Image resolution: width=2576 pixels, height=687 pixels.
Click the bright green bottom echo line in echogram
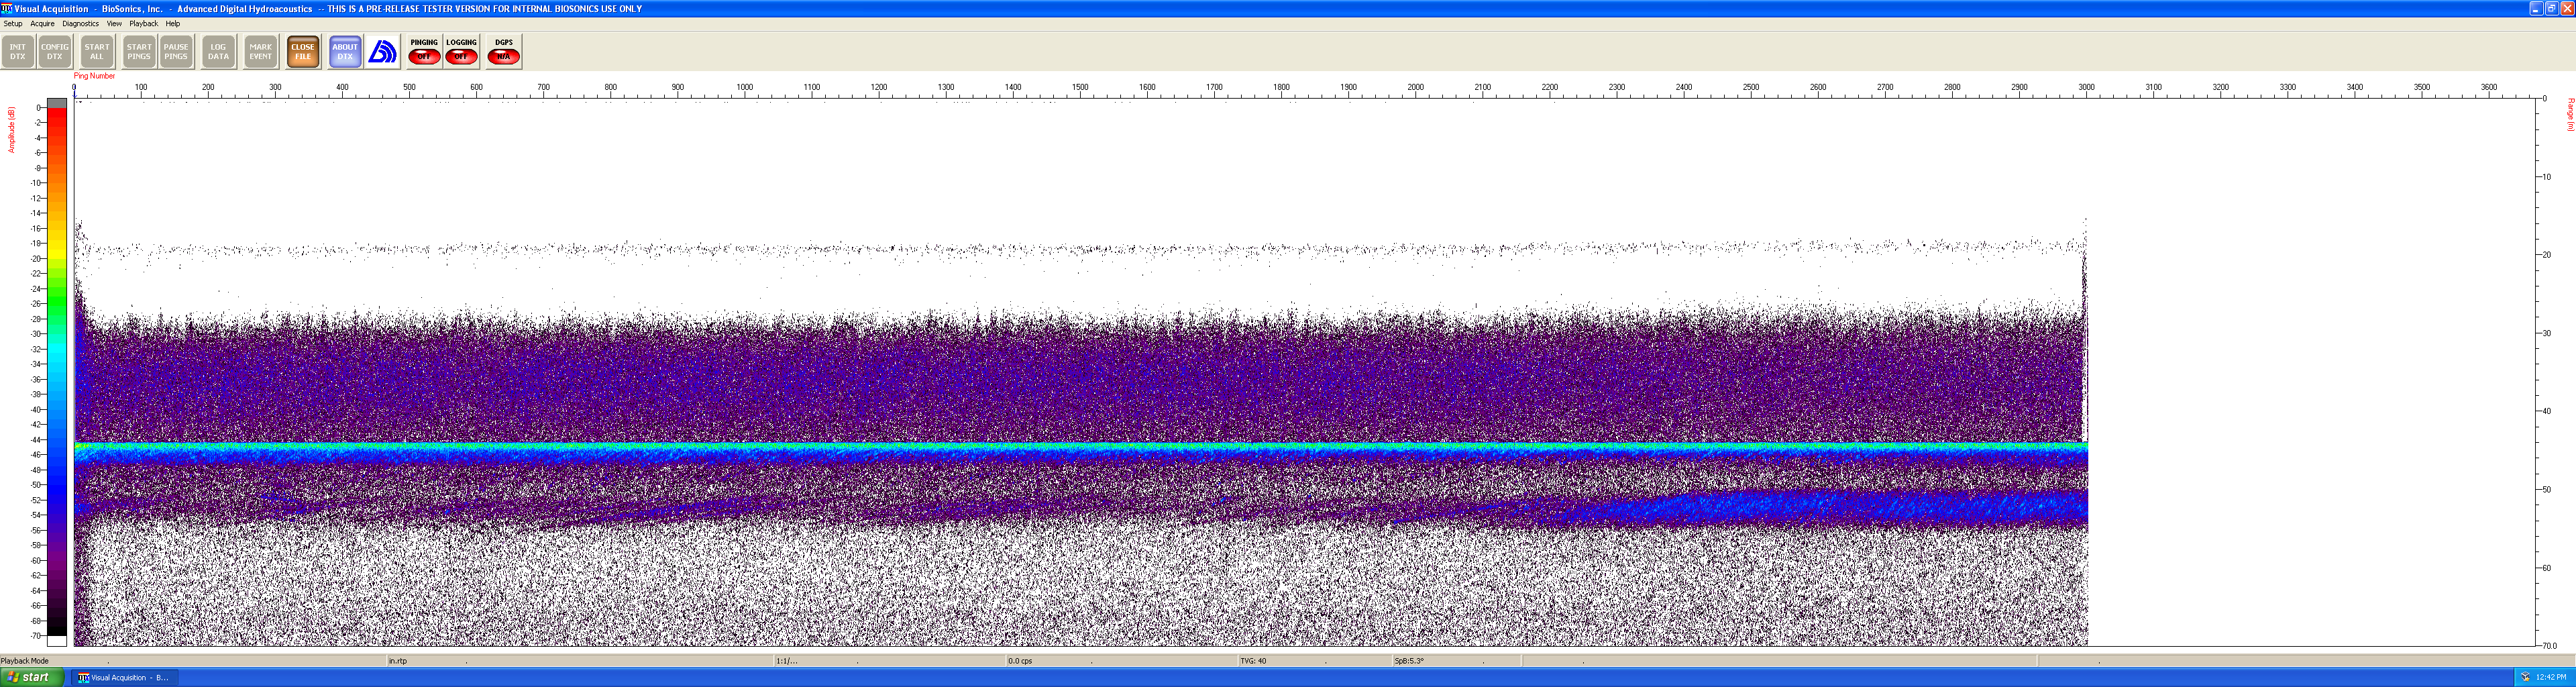coord(1080,446)
